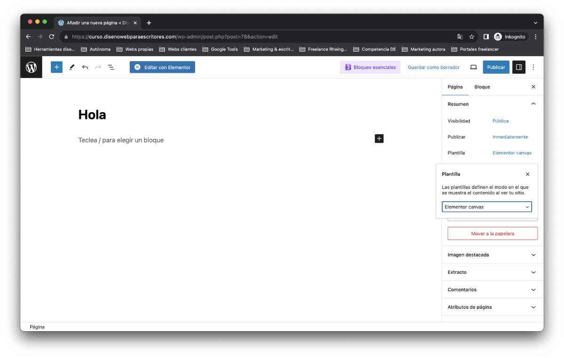Click the WordPress logo icon
The width and height of the screenshot is (564, 358).
31,67
